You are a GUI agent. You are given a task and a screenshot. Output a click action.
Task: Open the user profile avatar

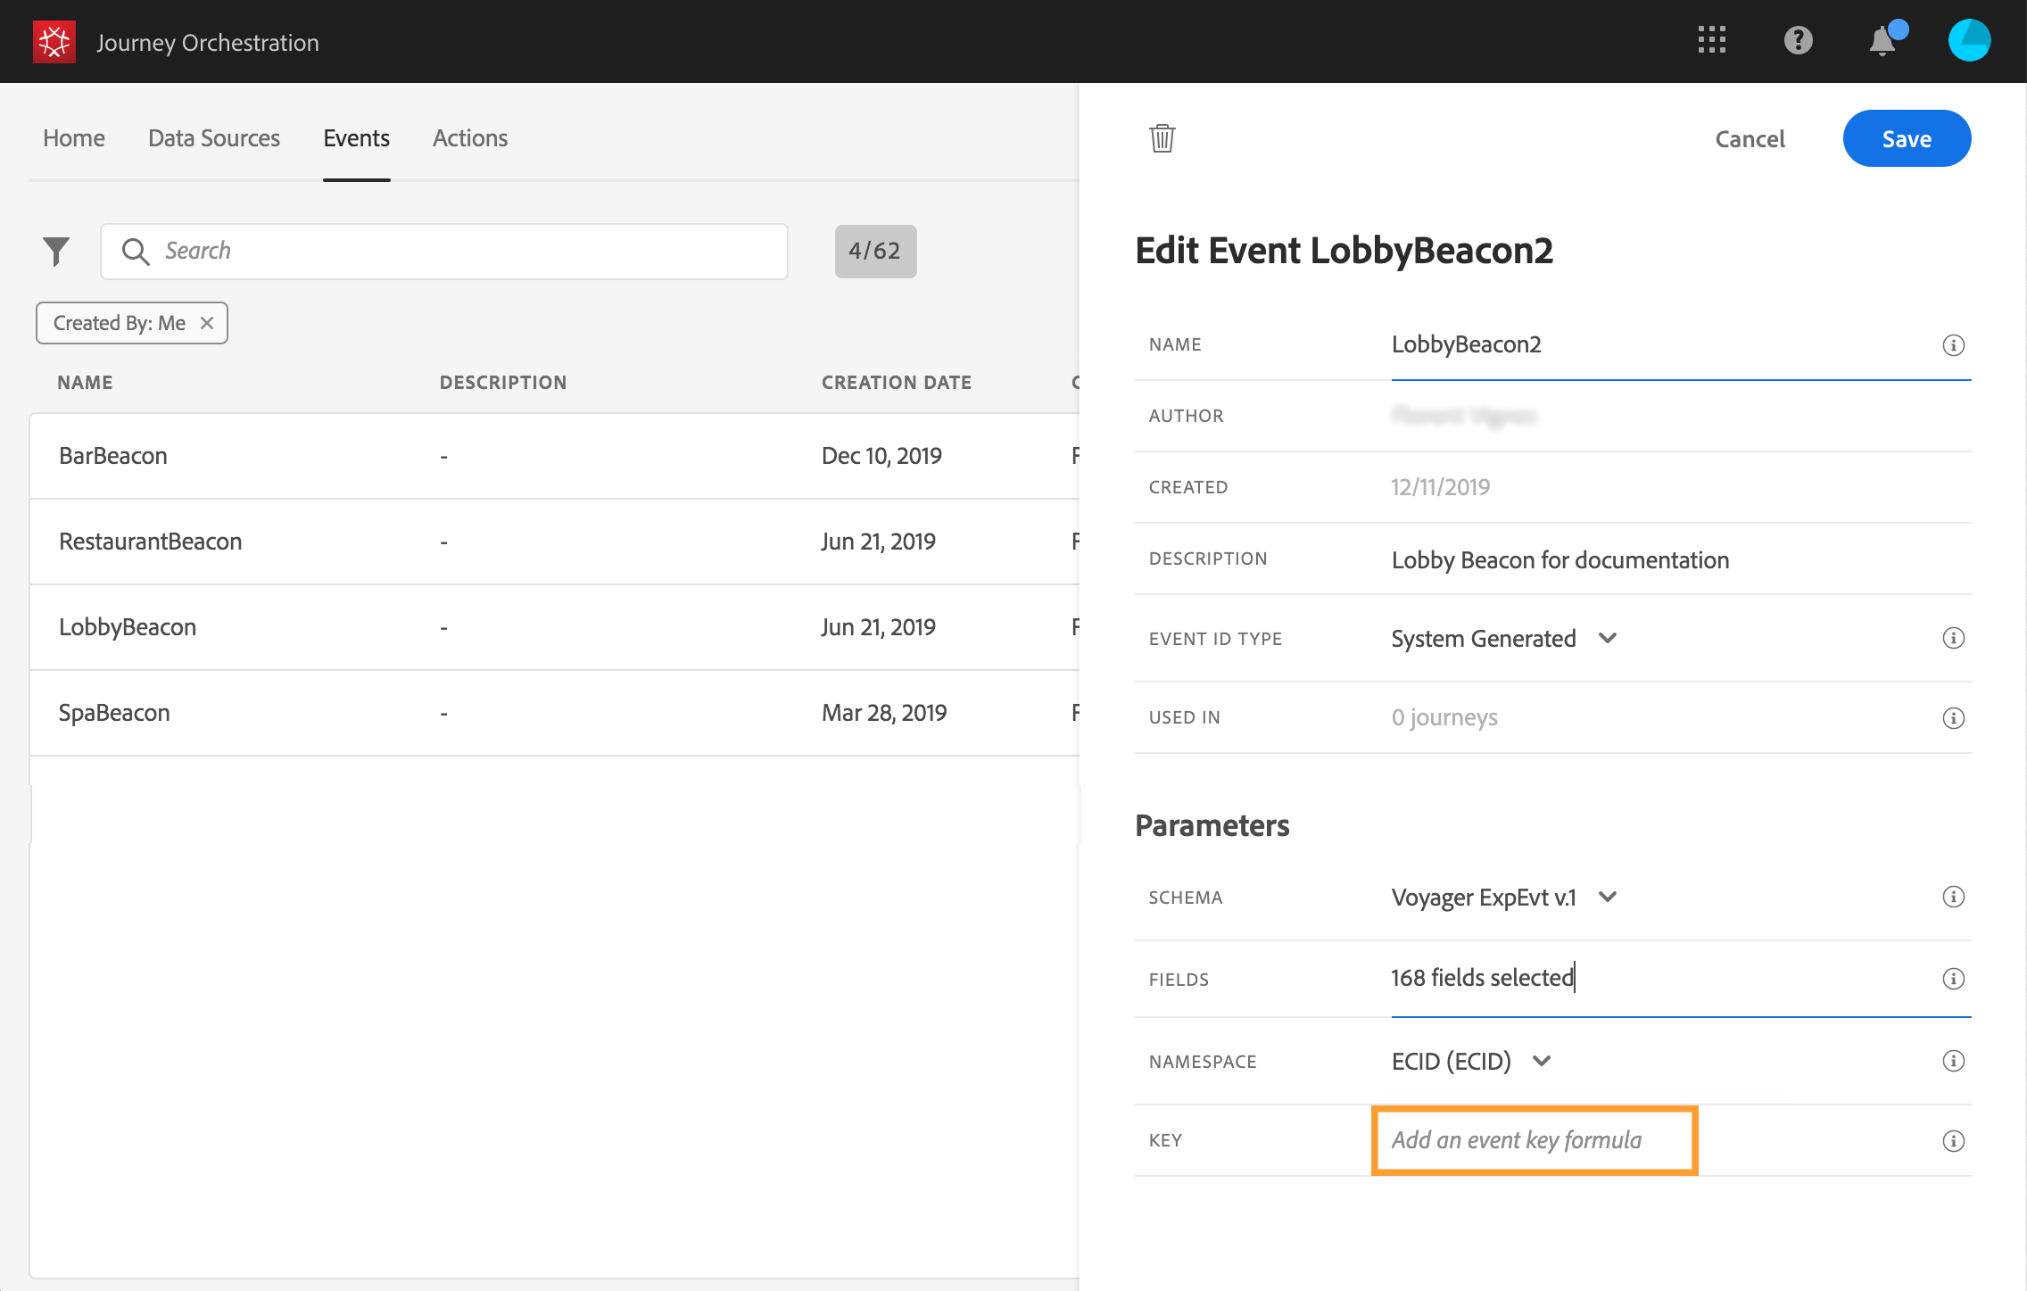[1969, 40]
